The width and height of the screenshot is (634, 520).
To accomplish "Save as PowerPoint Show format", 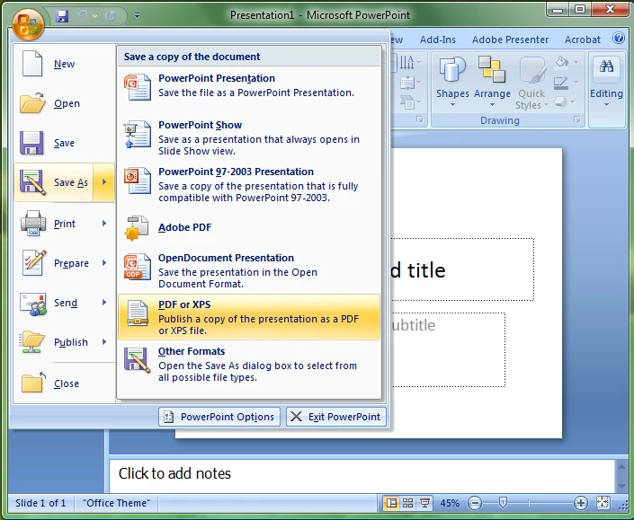I will click(249, 138).
